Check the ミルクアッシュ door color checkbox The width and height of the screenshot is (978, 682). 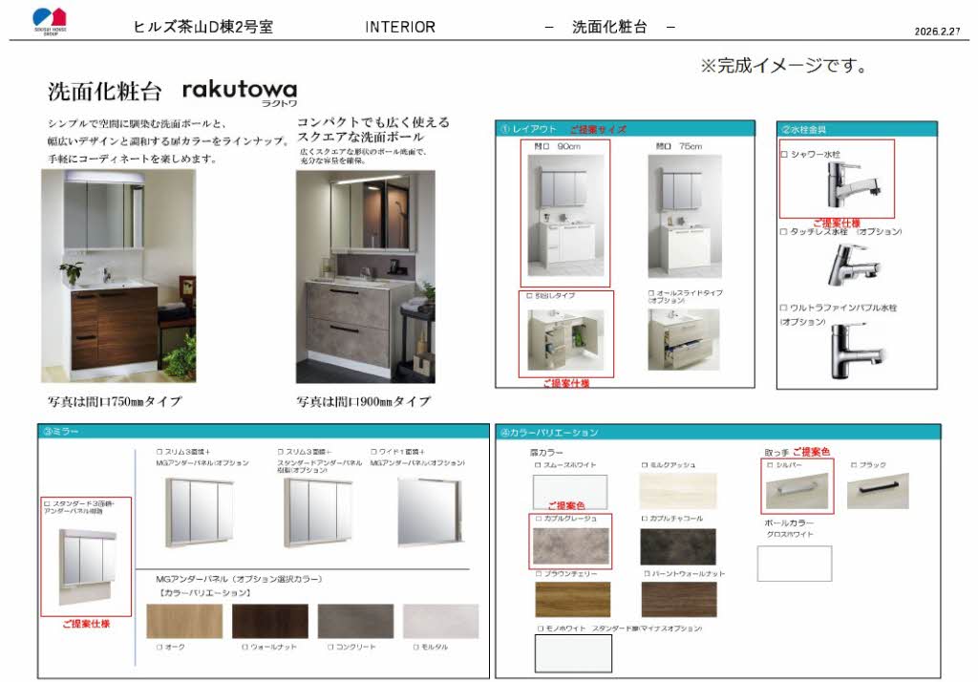coord(645,465)
